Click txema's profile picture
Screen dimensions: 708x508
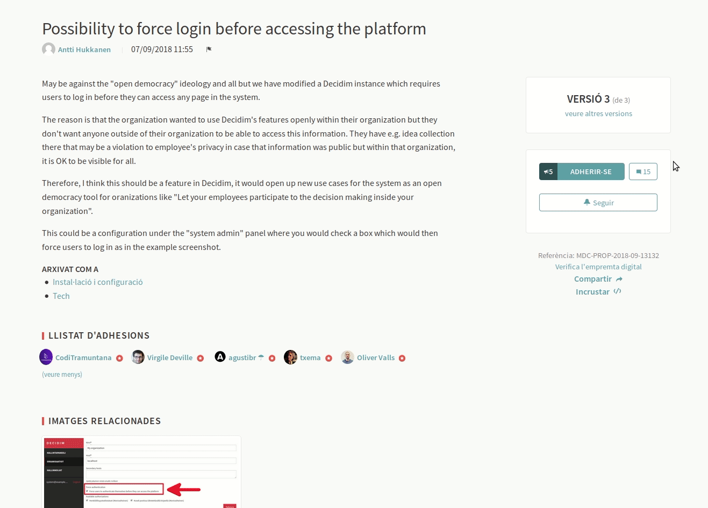point(290,357)
